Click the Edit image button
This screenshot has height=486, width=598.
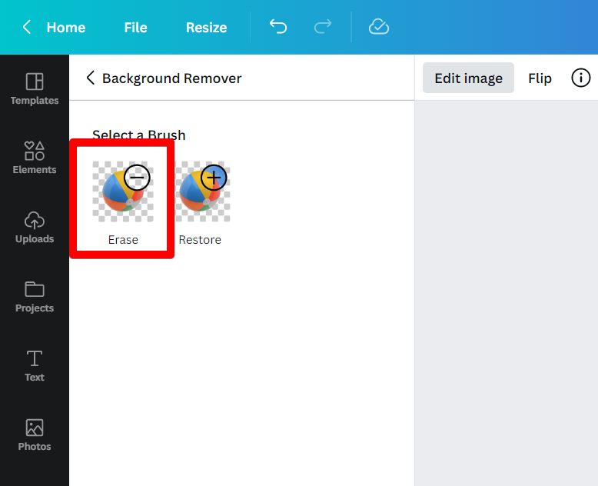point(468,78)
